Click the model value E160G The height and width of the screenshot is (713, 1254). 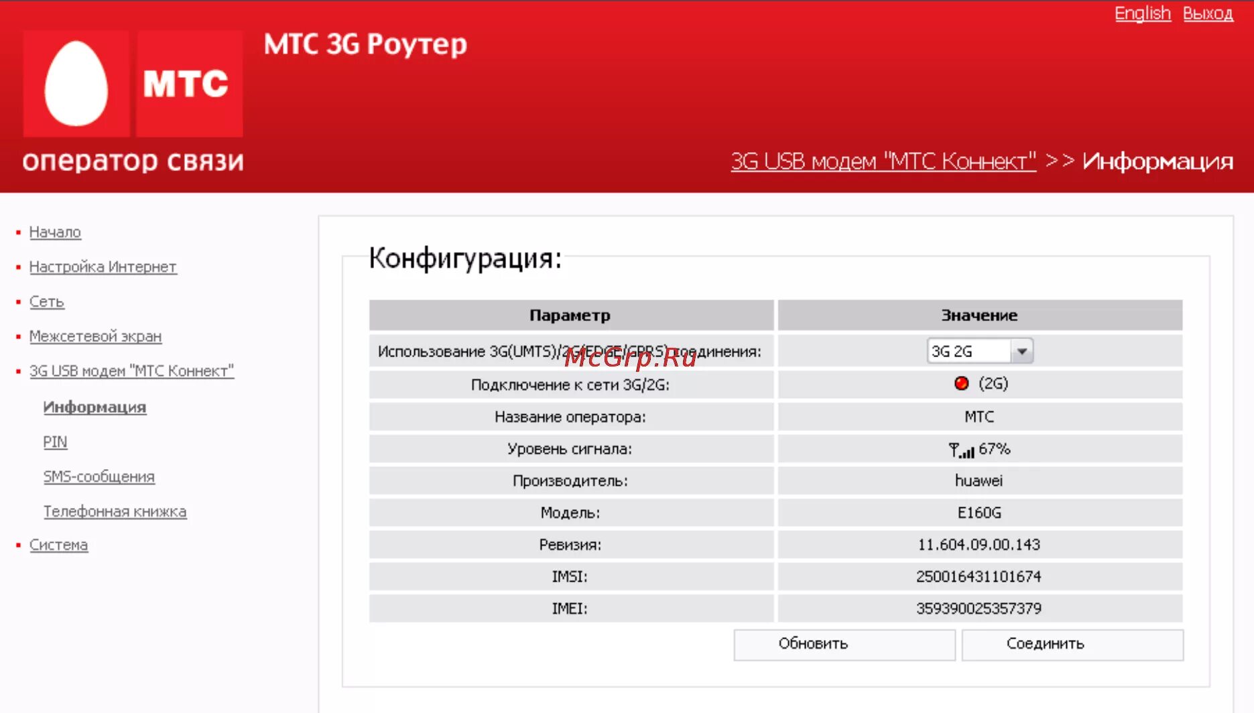click(979, 513)
